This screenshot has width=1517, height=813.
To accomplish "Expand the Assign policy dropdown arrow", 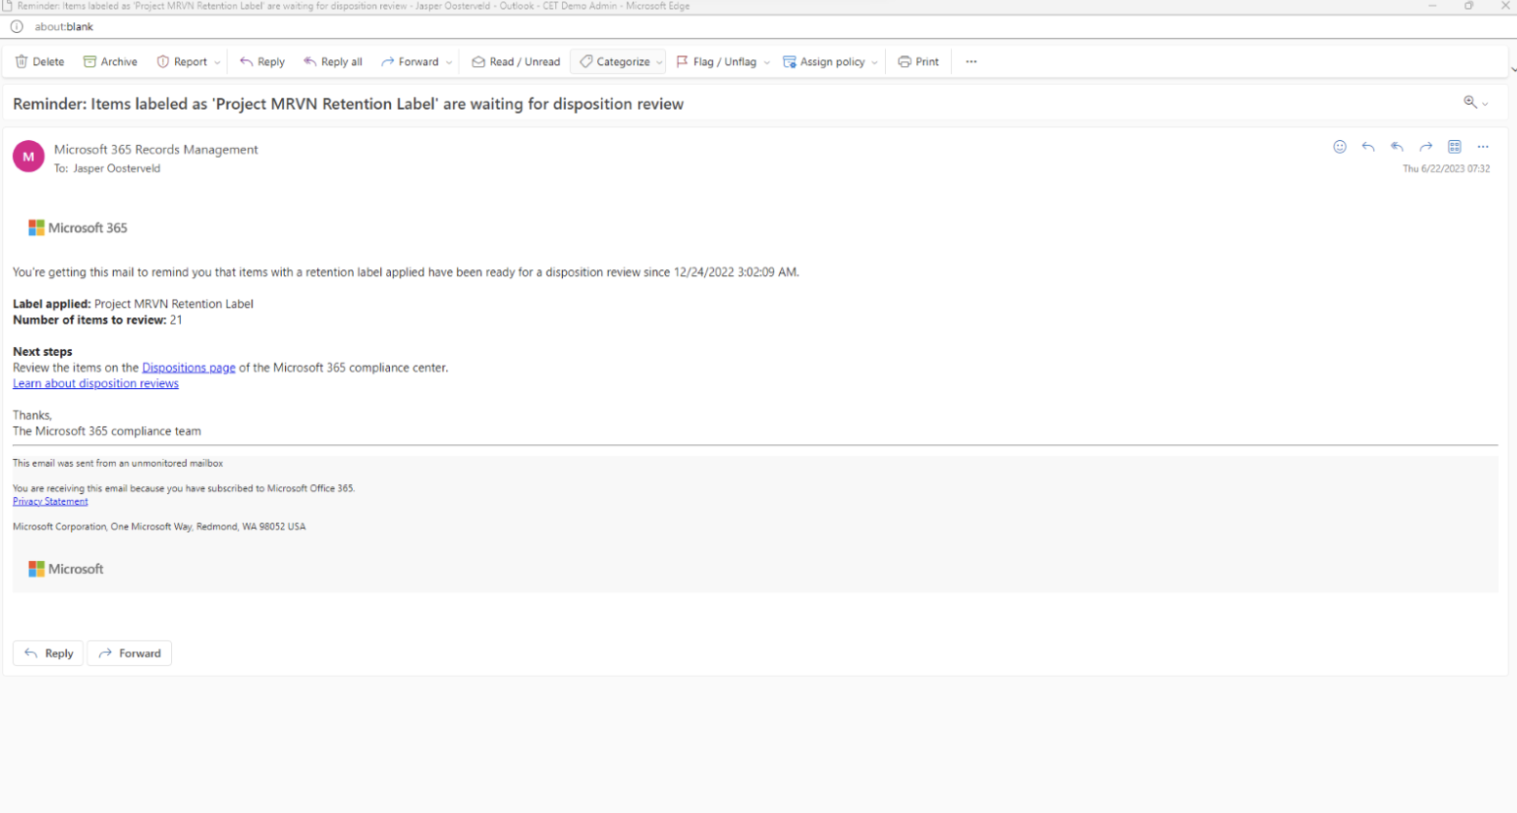I will [874, 62].
